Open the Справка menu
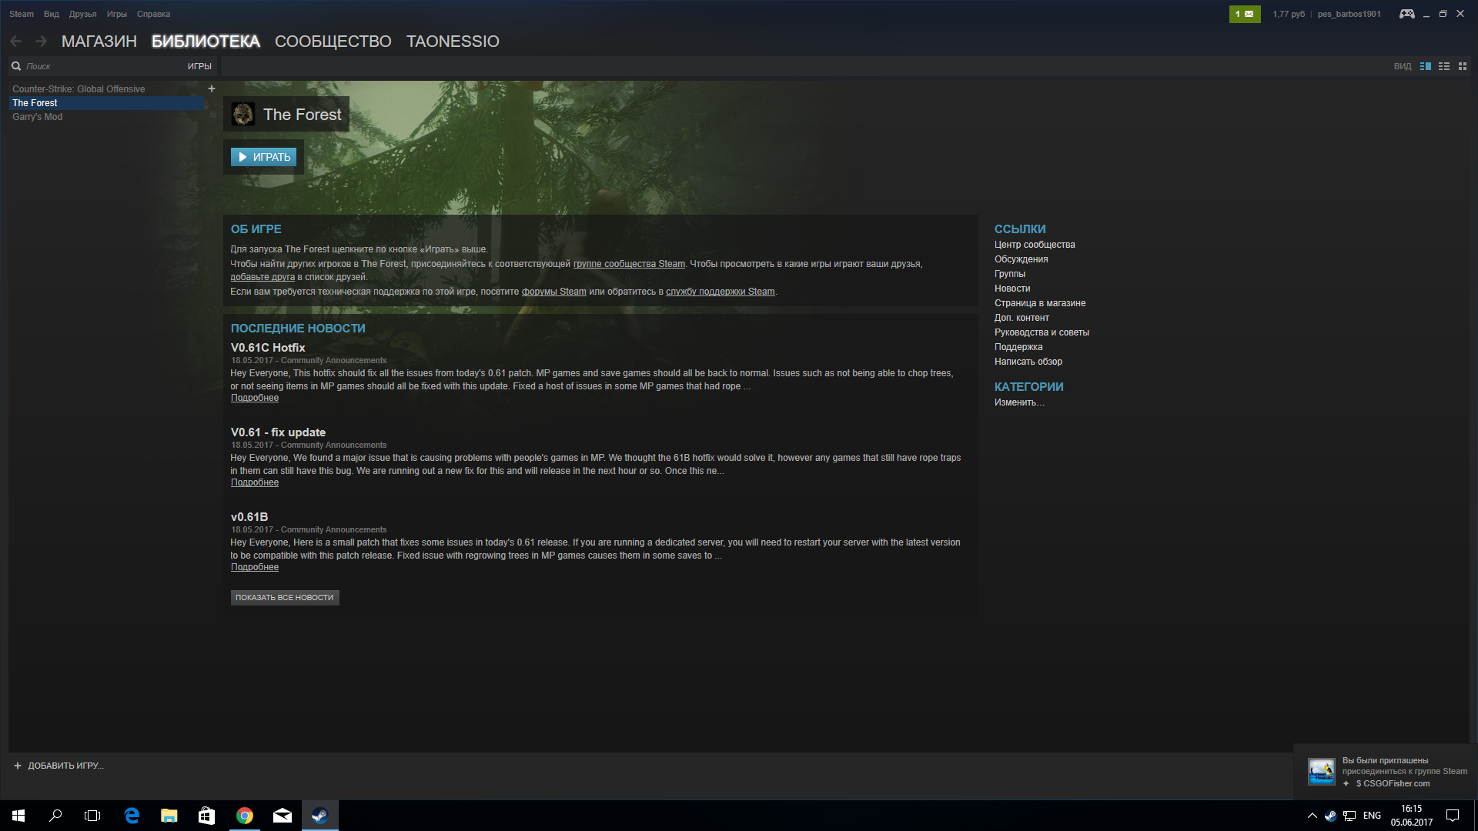This screenshot has width=1478, height=831. pos(153,14)
